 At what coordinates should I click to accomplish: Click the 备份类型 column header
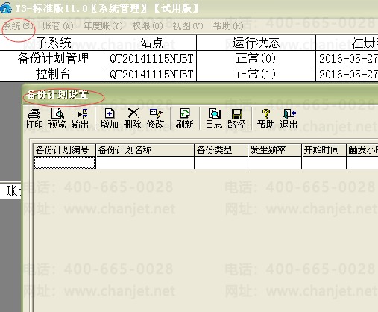pyautogui.click(x=221, y=150)
